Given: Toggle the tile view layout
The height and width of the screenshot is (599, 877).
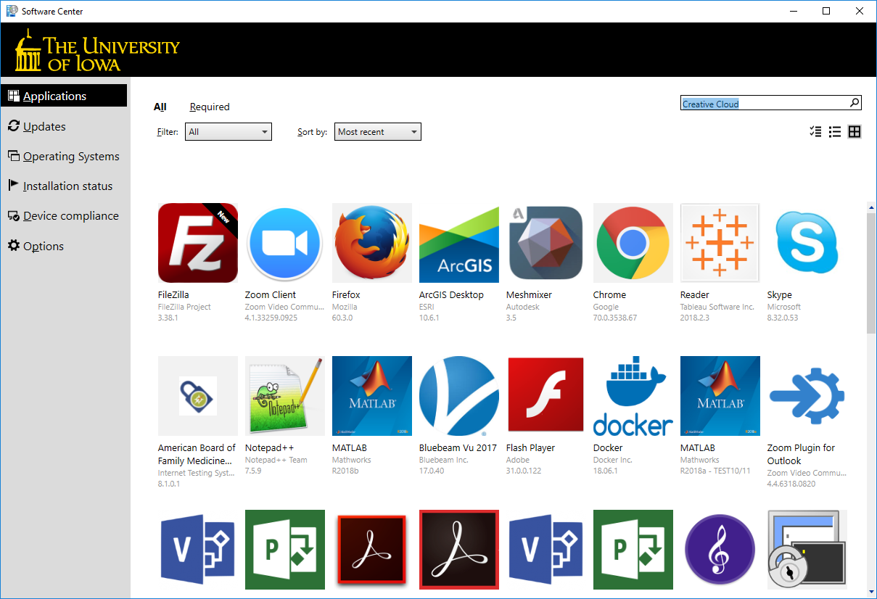Looking at the screenshot, I should [855, 131].
